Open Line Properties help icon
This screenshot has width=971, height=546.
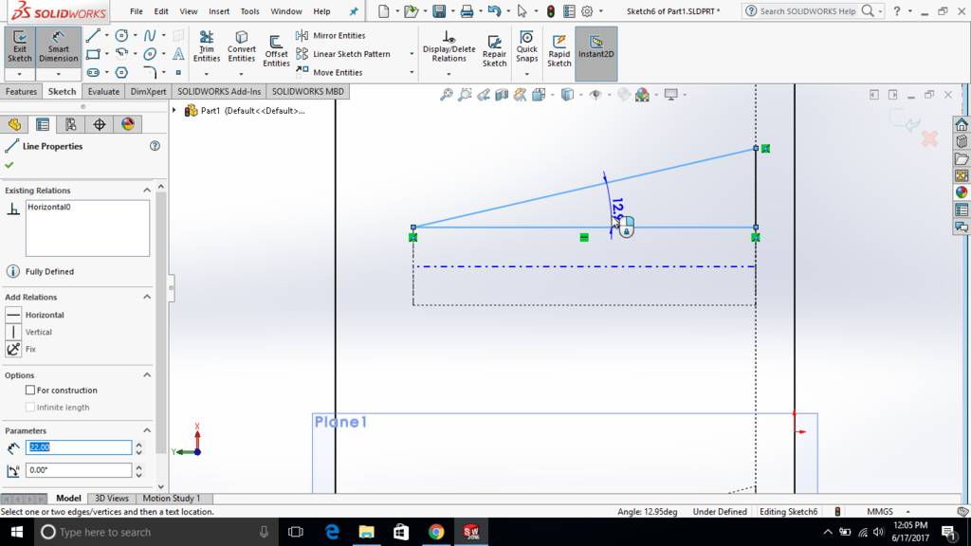click(x=155, y=146)
